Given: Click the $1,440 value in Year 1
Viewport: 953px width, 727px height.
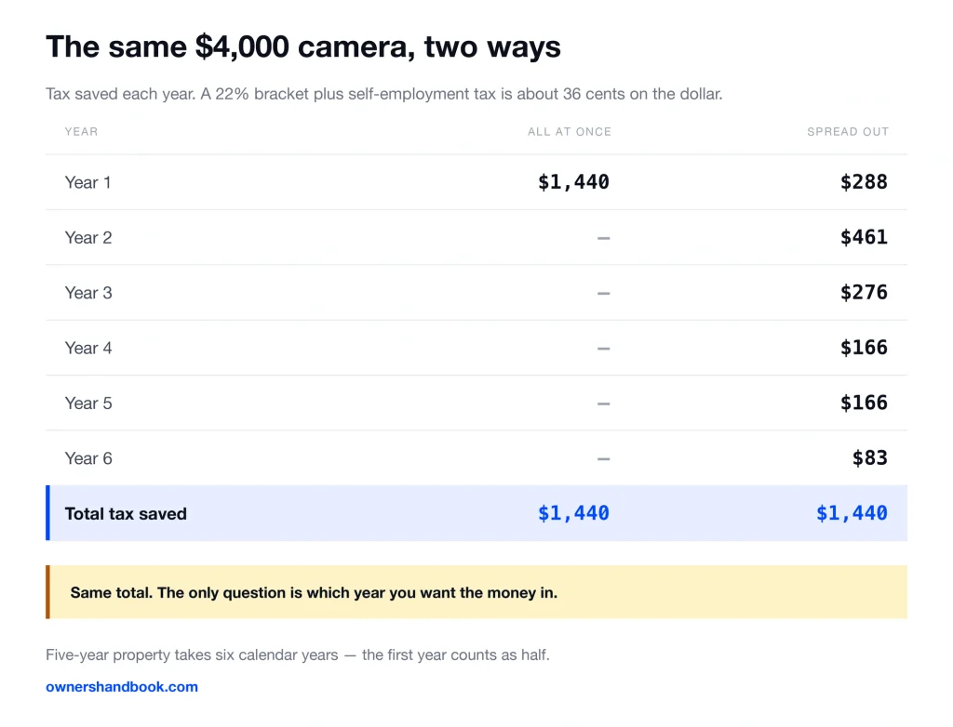Looking at the screenshot, I should 573,181.
